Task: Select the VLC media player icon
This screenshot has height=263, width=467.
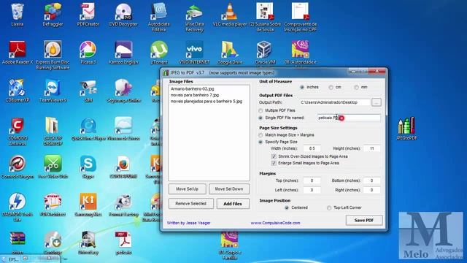Action: click(230, 15)
